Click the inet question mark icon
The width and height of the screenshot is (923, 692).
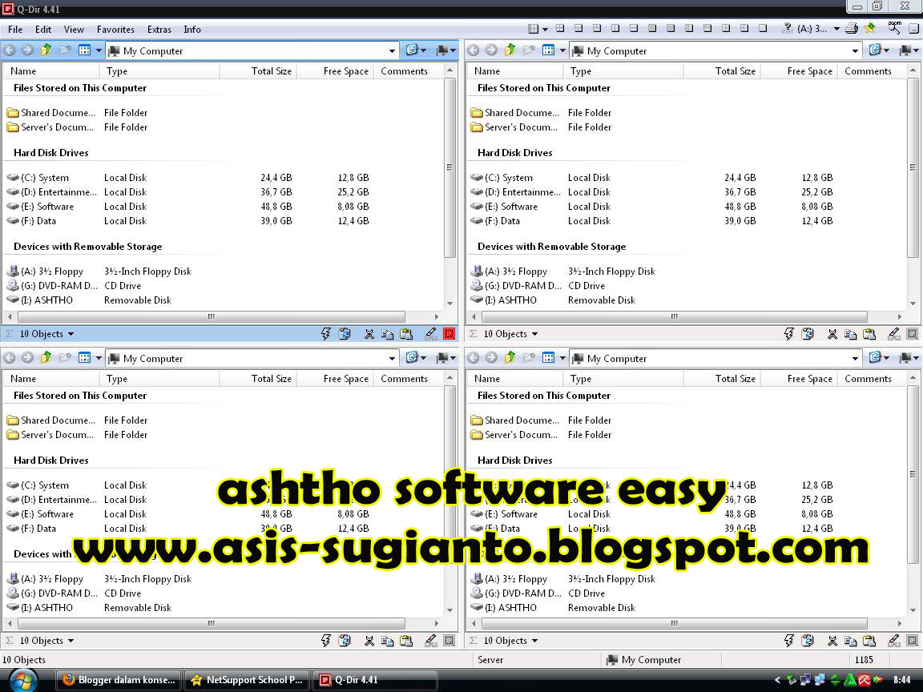(788, 28)
